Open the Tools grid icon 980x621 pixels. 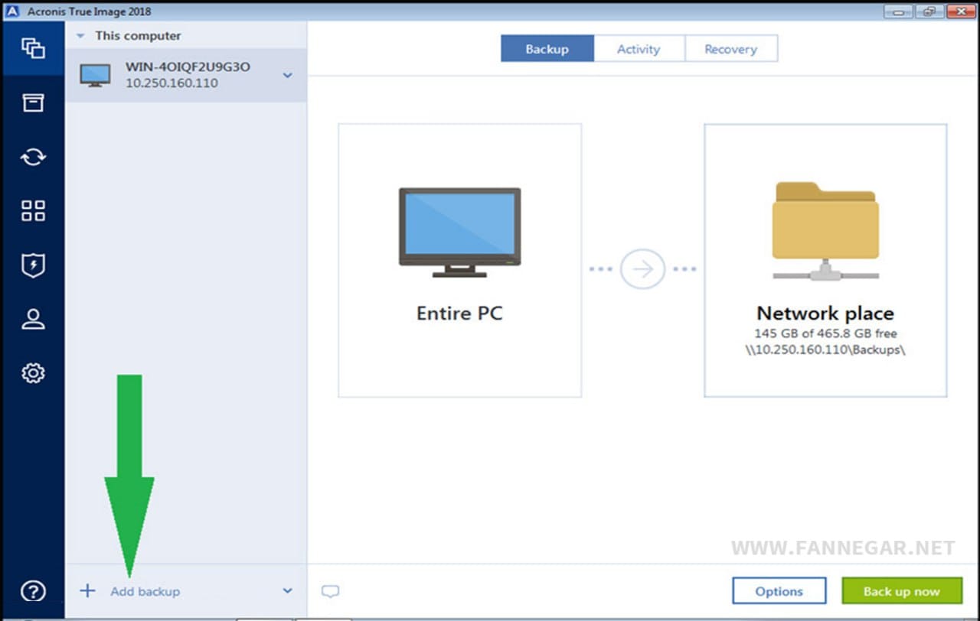(33, 211)
